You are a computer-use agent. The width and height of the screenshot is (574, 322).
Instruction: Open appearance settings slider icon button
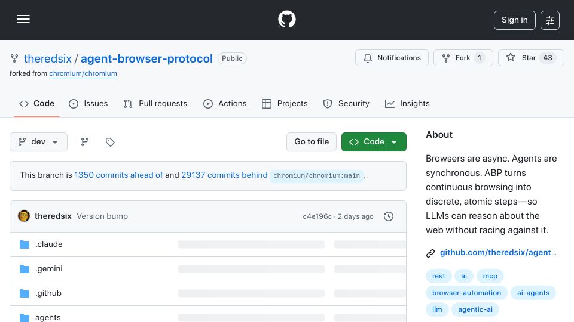coord(549,20)
